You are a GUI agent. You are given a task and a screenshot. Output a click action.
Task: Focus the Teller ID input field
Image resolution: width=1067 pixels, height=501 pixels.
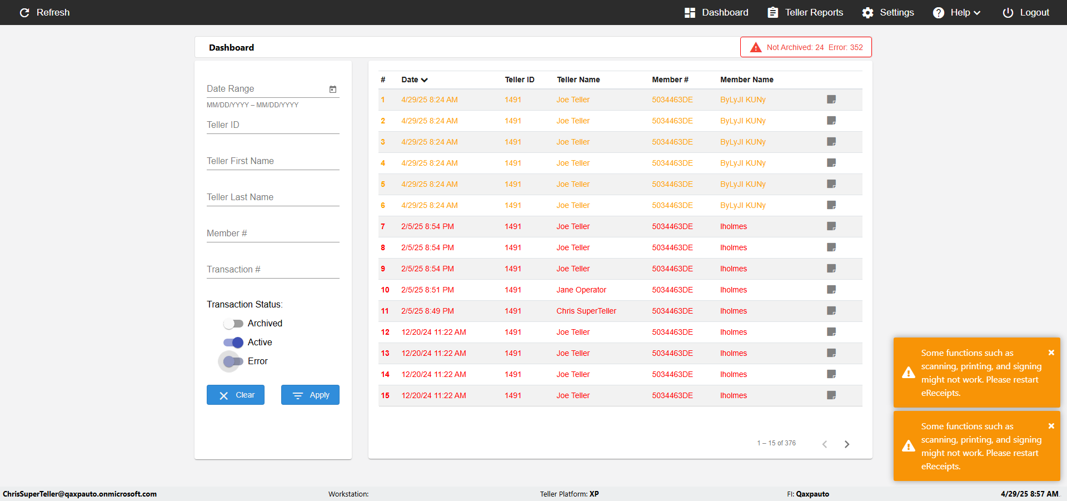(x=273, y=125)
